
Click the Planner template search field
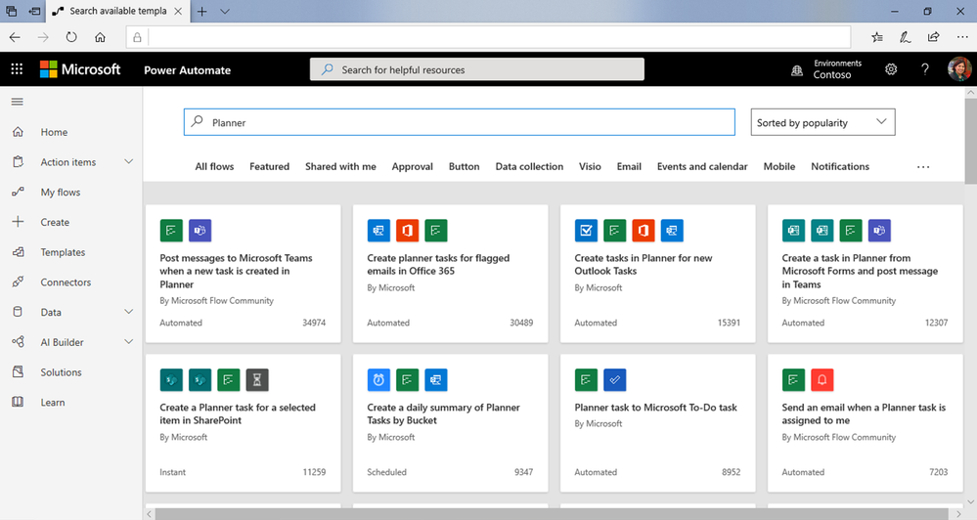coord(460,122)
